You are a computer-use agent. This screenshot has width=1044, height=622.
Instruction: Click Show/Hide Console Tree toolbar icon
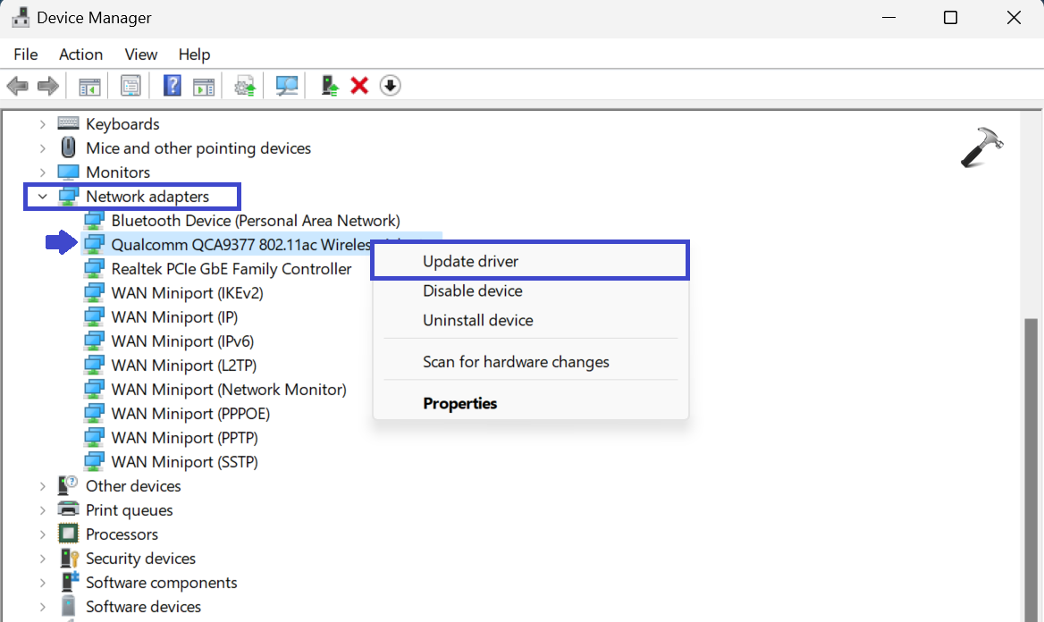point(89,86)
